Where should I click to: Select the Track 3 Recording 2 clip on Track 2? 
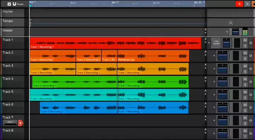(89, 56)
